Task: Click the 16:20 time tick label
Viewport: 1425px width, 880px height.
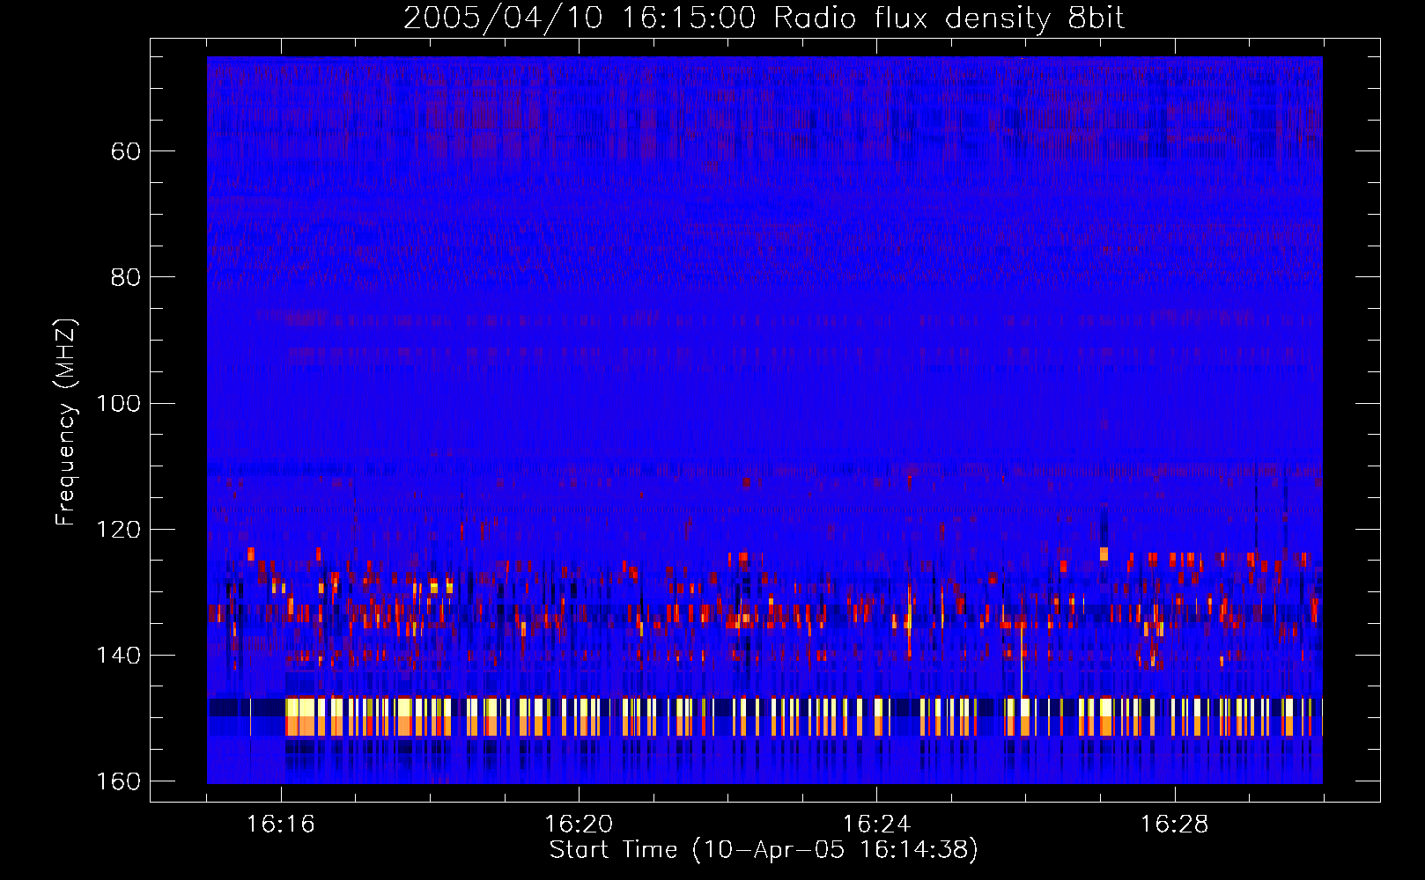Action: 579,825
